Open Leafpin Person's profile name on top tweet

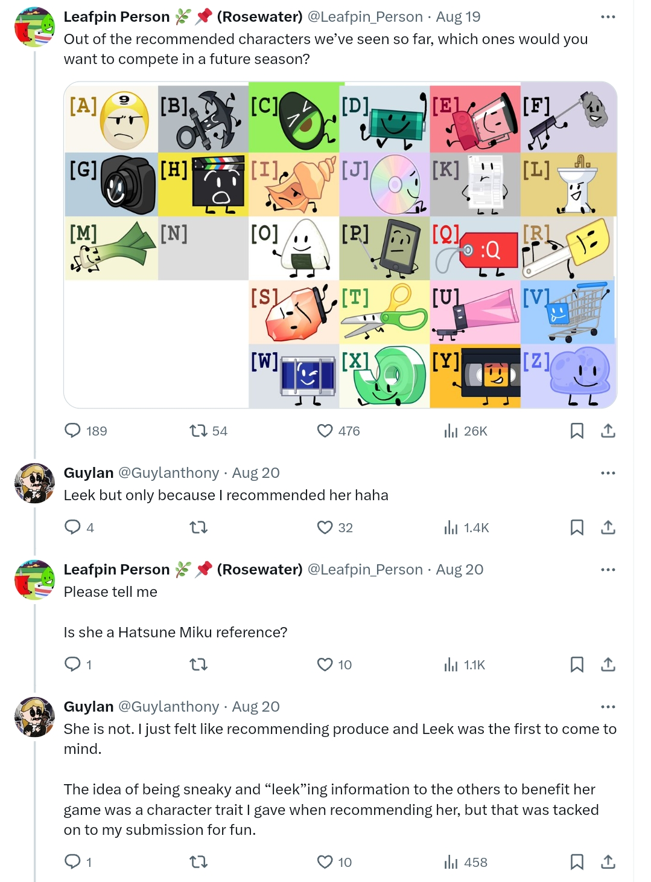click(x=116, y=17)
